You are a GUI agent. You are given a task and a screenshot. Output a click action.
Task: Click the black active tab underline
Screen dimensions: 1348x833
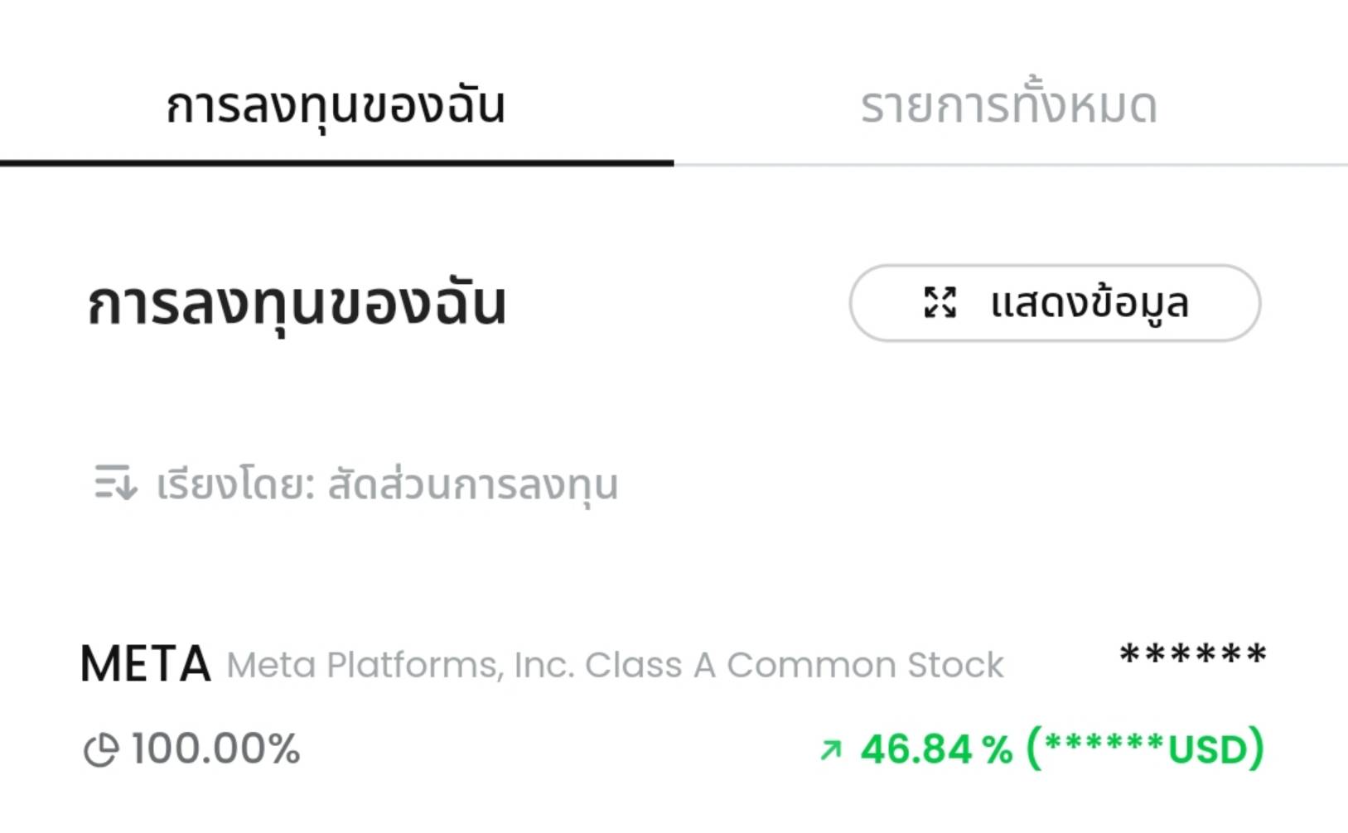pos(336,163)
